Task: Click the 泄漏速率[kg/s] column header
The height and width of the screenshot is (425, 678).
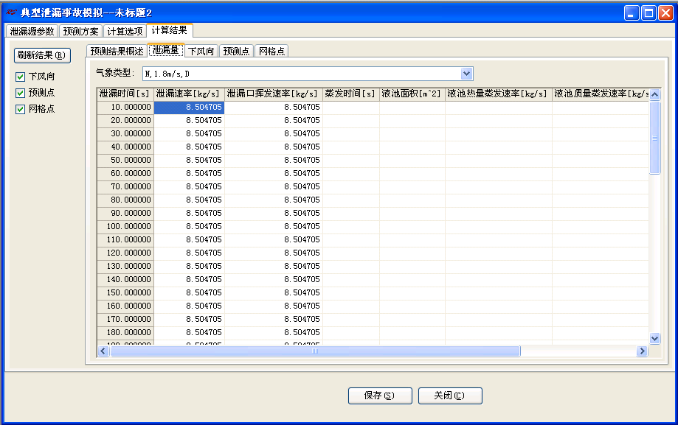Action: coord(190,94)
